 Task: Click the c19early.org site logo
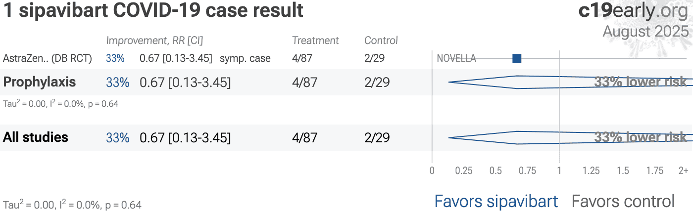point(633,11)
